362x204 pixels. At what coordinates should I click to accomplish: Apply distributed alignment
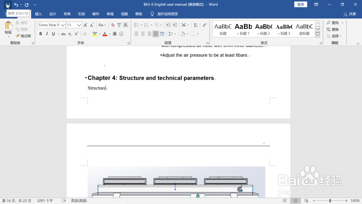[162, 34]
